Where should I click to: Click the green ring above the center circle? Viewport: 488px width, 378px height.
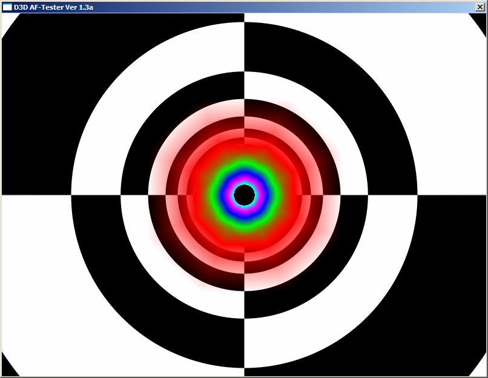point(244,167)
